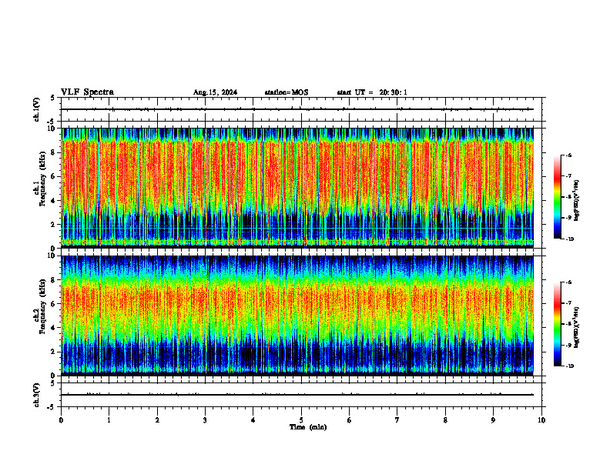Click the 'station=MOS' header text
610x471 pixels.
[287, 92]
